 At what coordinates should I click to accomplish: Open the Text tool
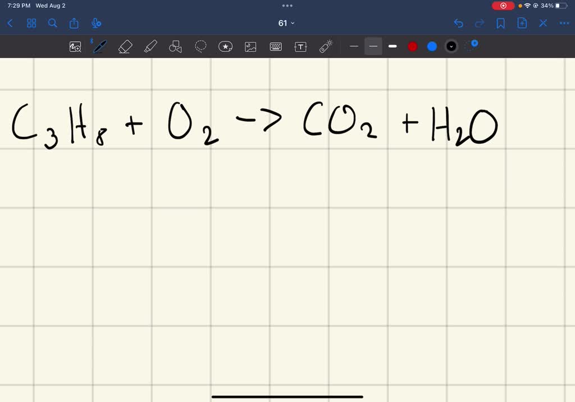pyautogui.click(x=300, y=46)
